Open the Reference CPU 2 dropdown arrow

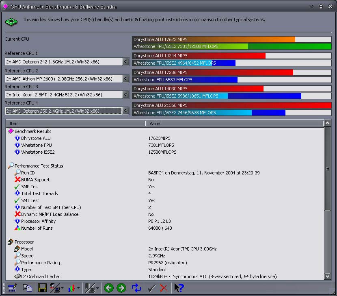click(x=126, y=78)
